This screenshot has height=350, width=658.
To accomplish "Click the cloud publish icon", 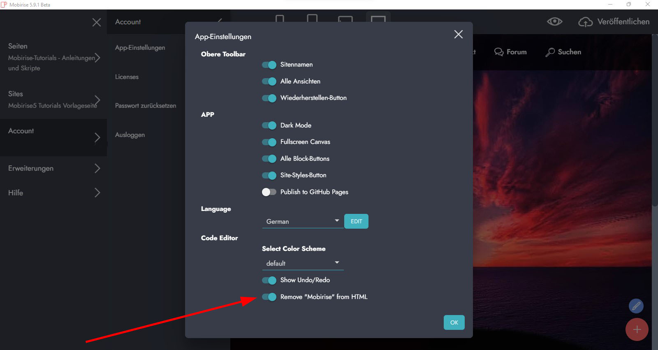I will pos(585,22).
